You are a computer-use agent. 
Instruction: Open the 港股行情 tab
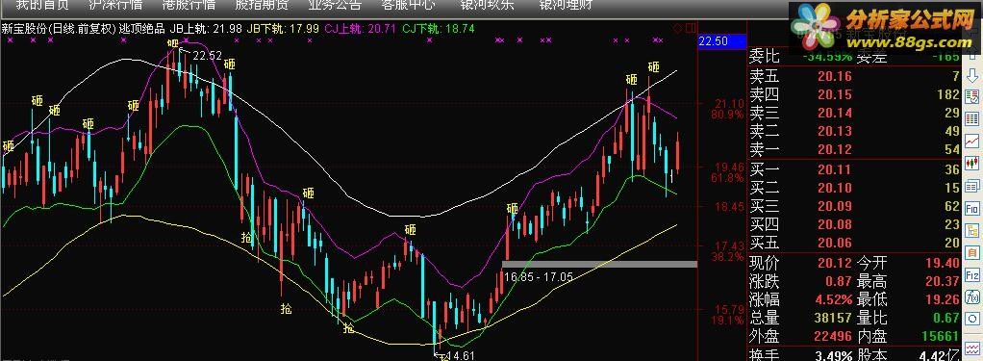tap(189, 6)
